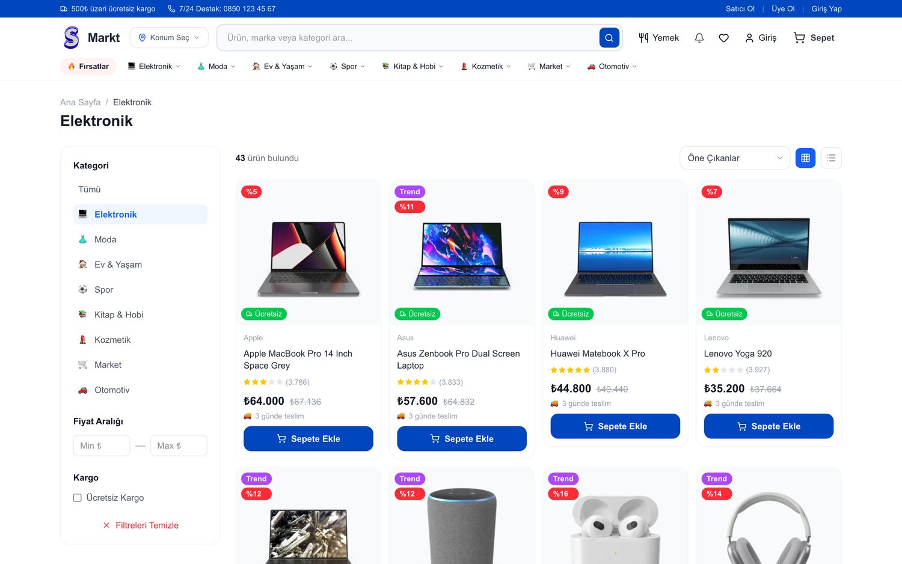Switch to list view

coord(831,158)
